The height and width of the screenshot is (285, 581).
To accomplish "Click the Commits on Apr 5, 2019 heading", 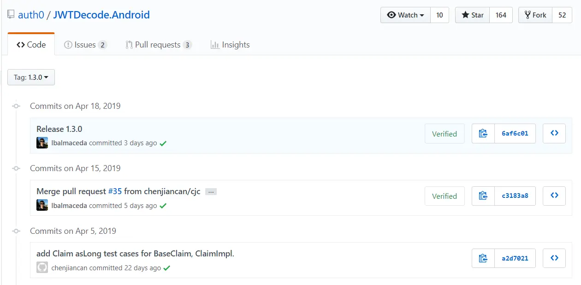I will 73,231.
